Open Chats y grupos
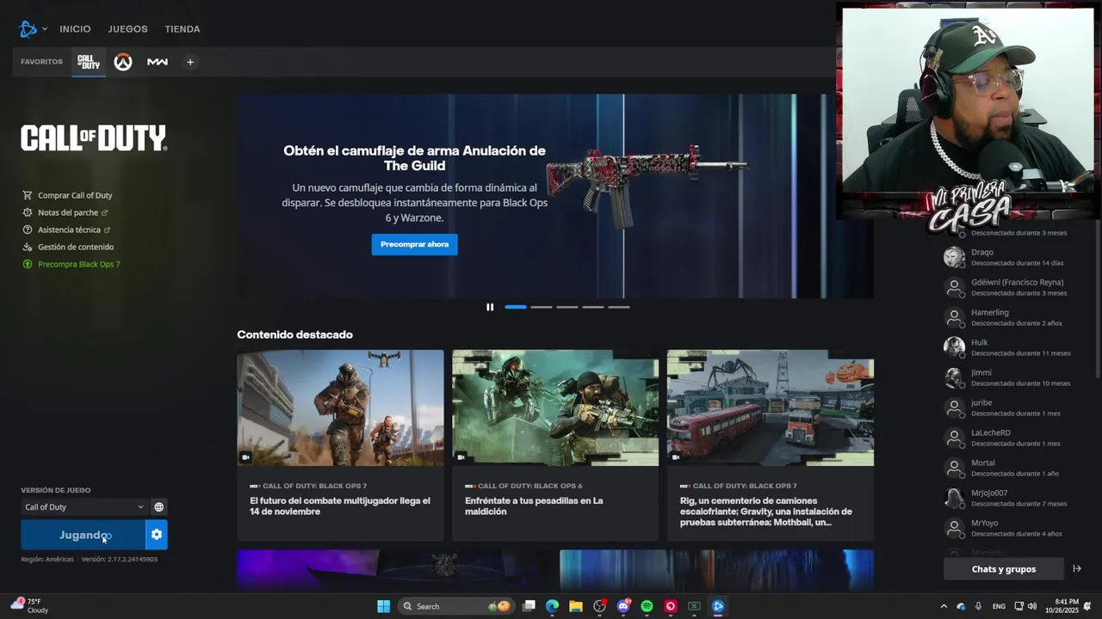Viewport: 1102px width, 619px height. pos(1003,569)
